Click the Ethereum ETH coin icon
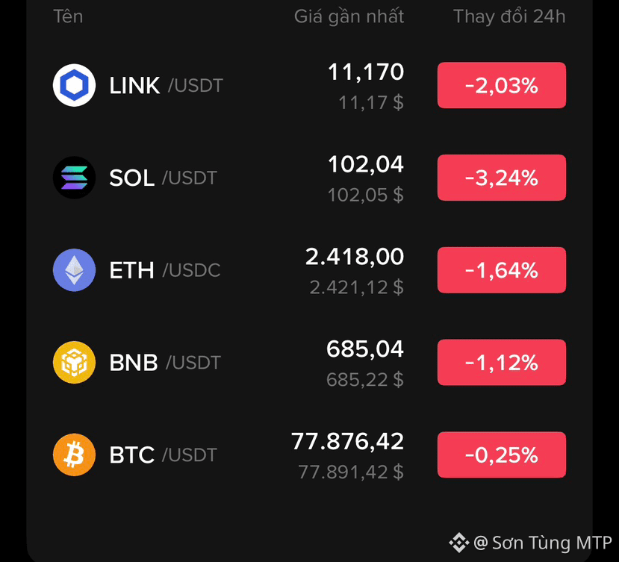This screenshot has width=619, height=562. tap(74, 270)
